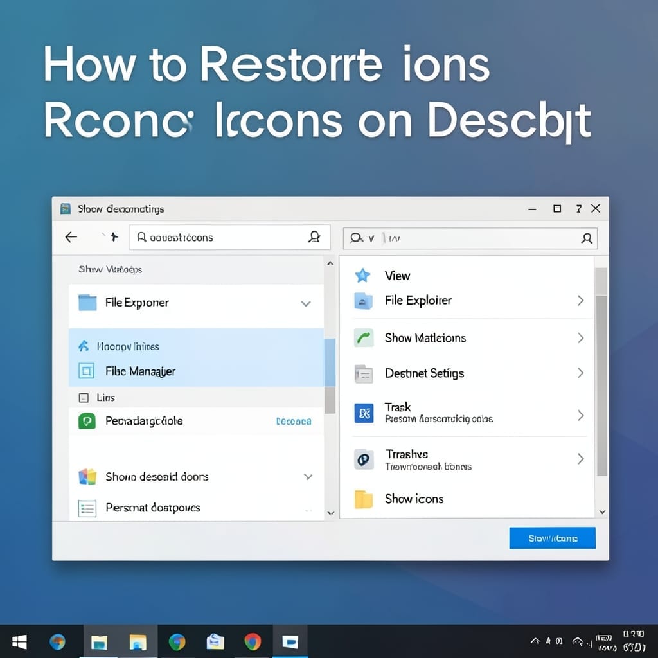The height and width of the screenshot is (658, 658).
Task: Click the colorful 'Show desktop icons' icon
Action: click(x=87, y=477)
